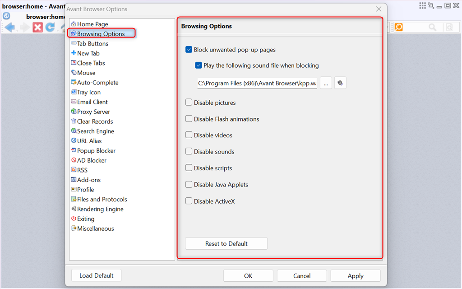Click the gray magnifier search icon
462x289 pixels.
pos(433,28)
